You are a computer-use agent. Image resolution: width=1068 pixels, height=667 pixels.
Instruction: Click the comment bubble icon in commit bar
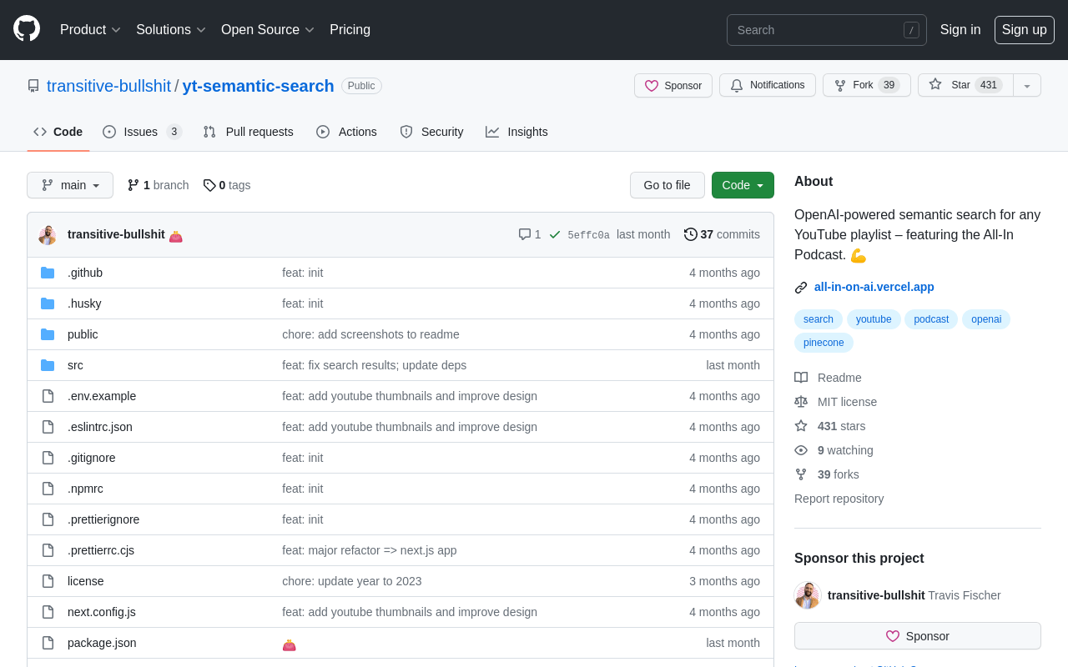[525, 234]
